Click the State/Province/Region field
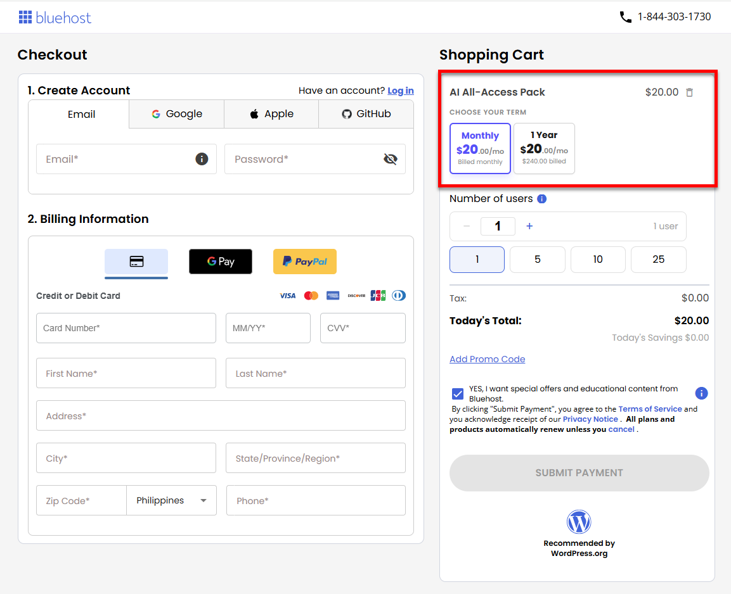731x594 pixels. [316, 458]
